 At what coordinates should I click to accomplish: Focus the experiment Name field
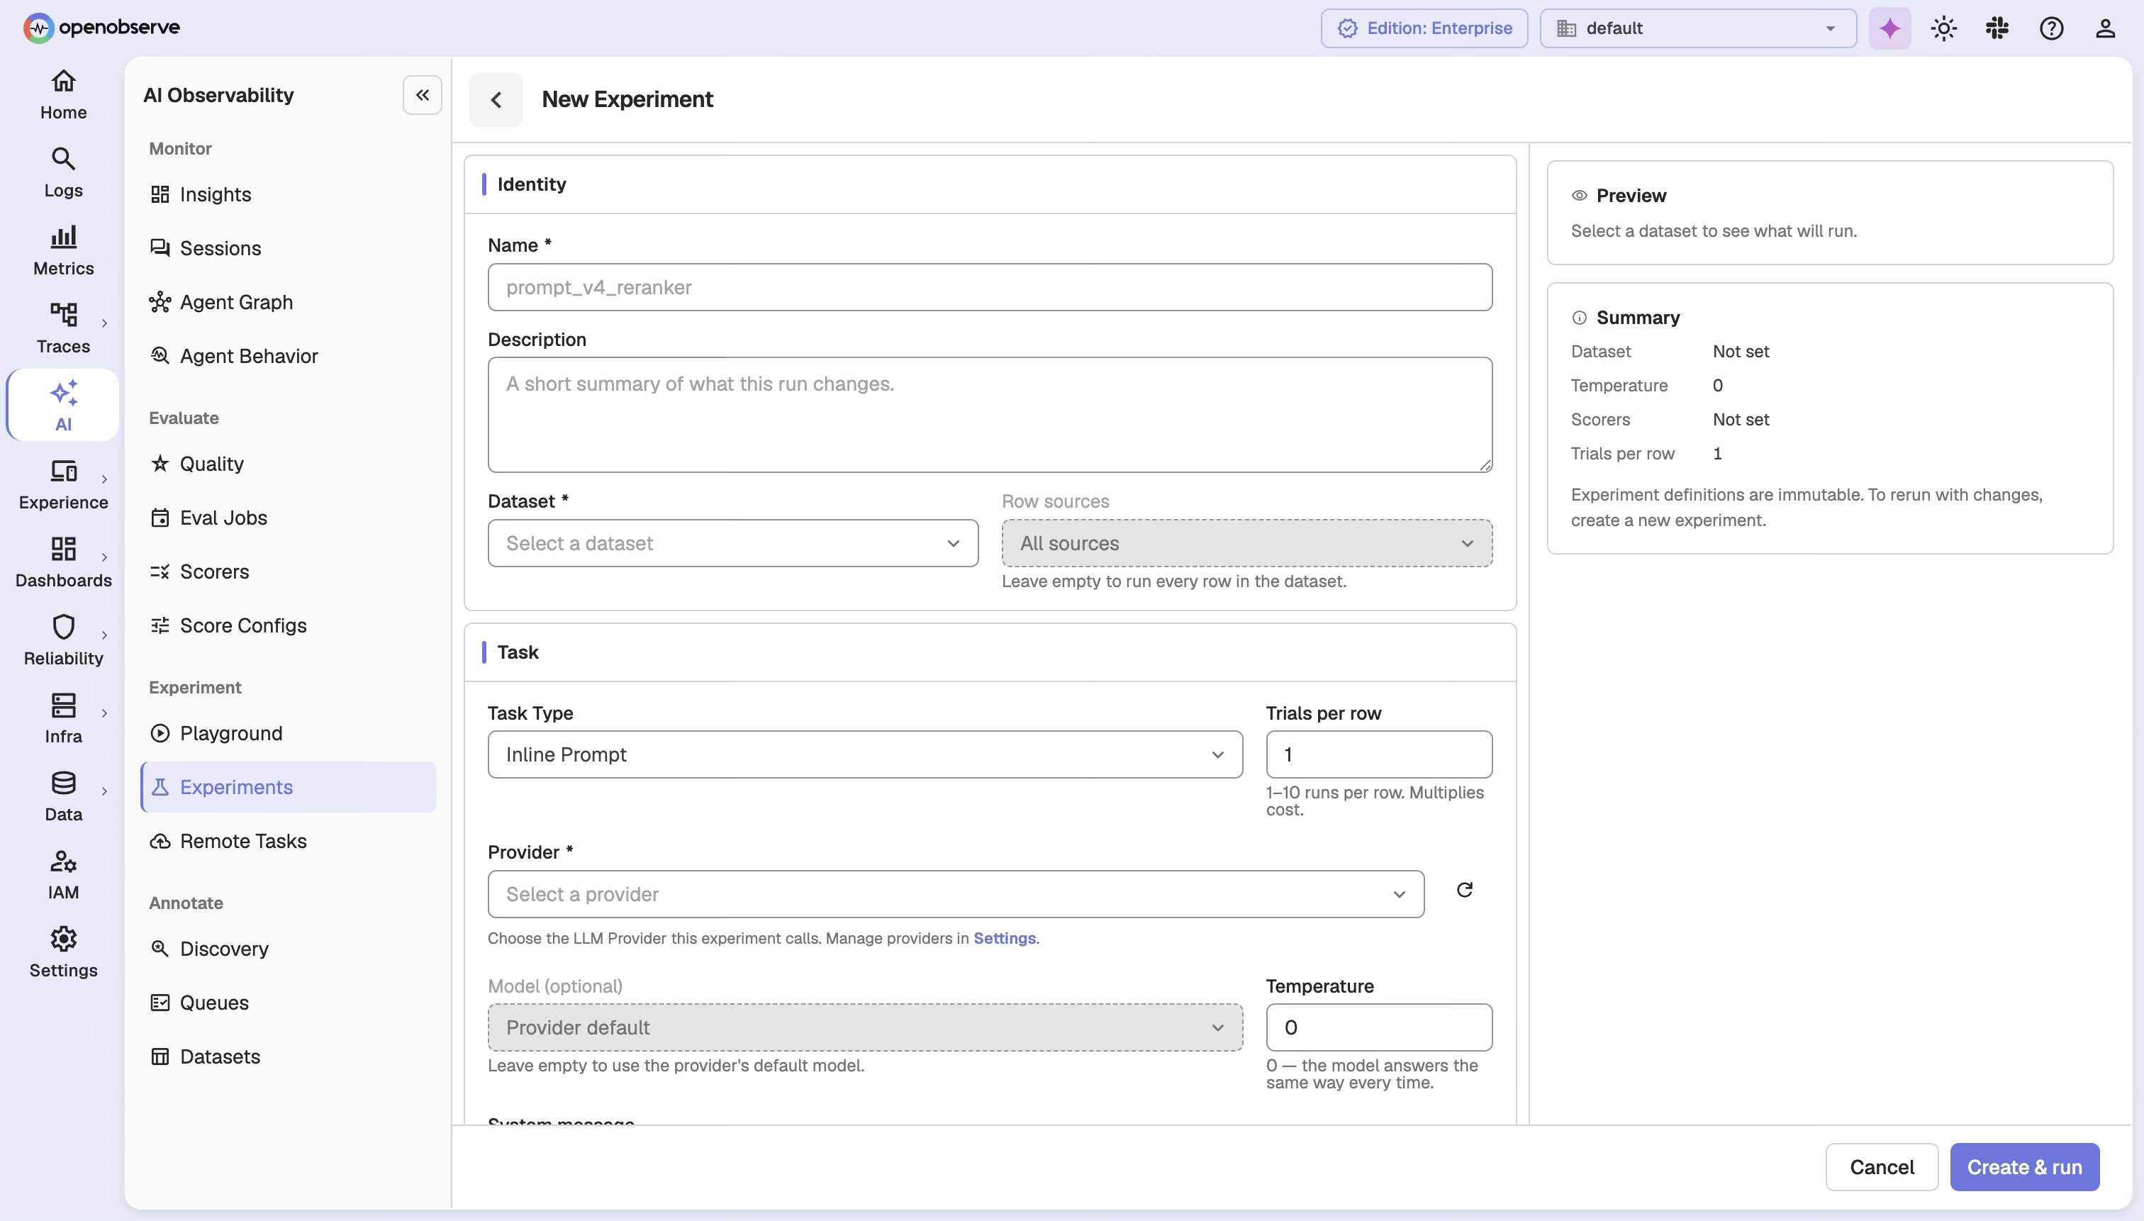click(990, 288)
